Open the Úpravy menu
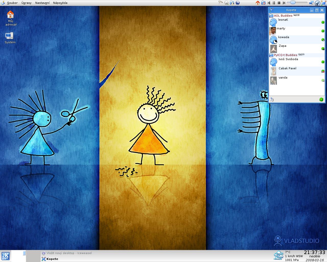327x262 pixels. (x=27, y=3)
